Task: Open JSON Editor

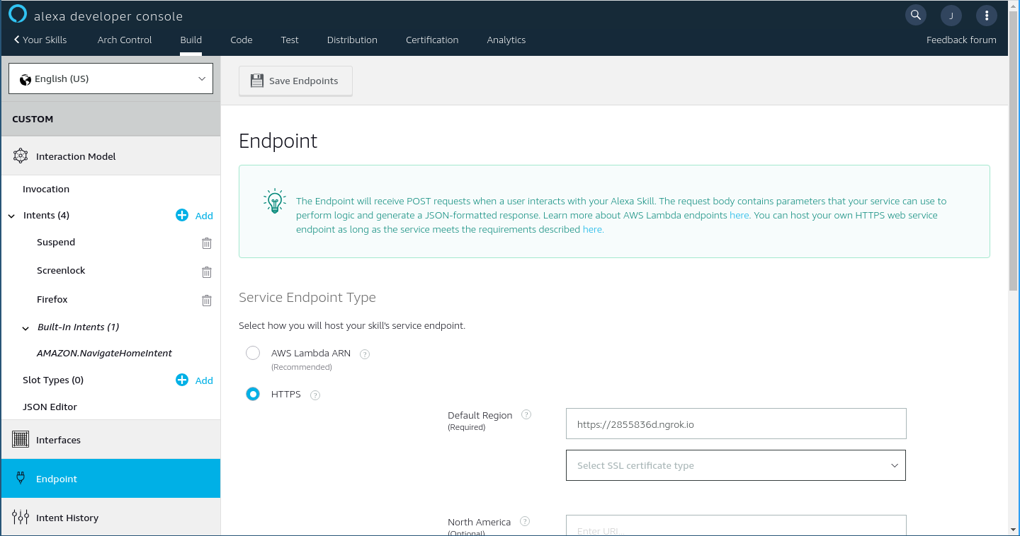Action: (50, 407)
